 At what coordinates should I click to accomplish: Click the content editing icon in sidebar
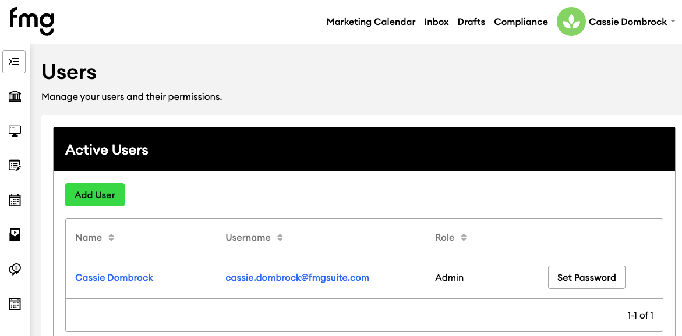(x=14, y=166)
